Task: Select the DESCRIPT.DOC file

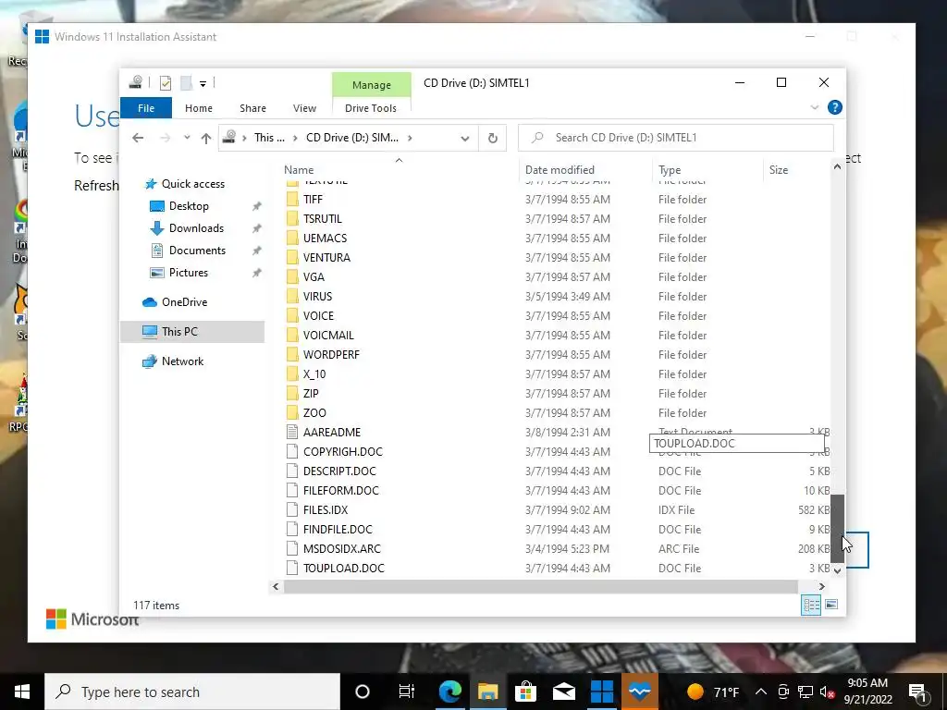Action: [x=339, y=471]
